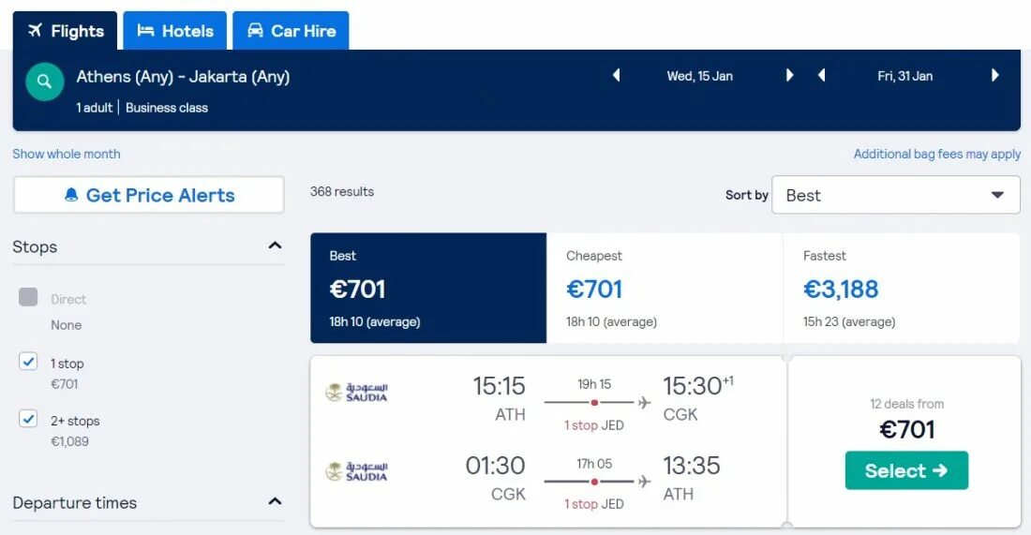Toggle the Direct flights checkbox
This screenshot has width=1031, height=535.
pyautogui.click(x=28, y=297)
